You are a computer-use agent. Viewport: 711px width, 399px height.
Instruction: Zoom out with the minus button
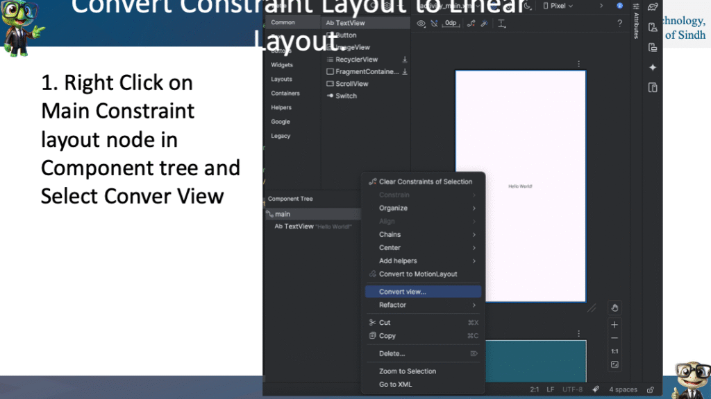click(614, 338)
